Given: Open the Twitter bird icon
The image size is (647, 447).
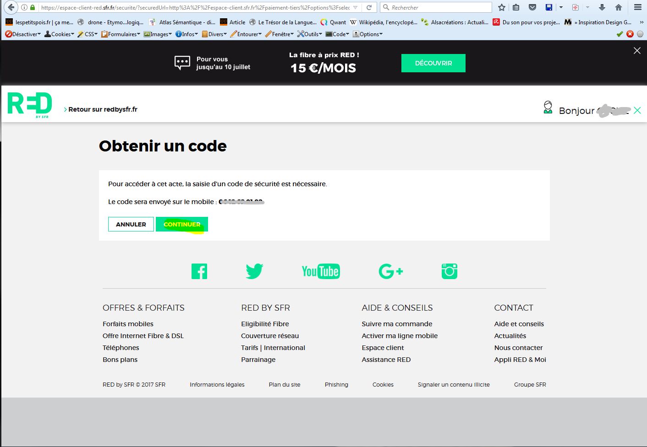Looking at the screenshot, I should pos(254,271).
